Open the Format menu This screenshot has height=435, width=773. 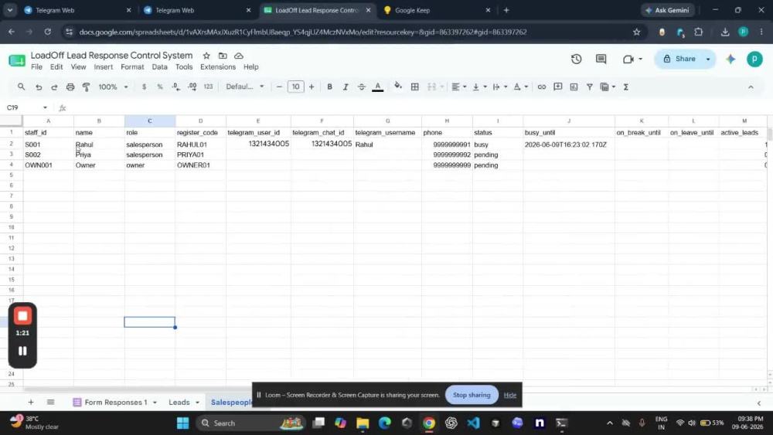click(x=132, y=67)
